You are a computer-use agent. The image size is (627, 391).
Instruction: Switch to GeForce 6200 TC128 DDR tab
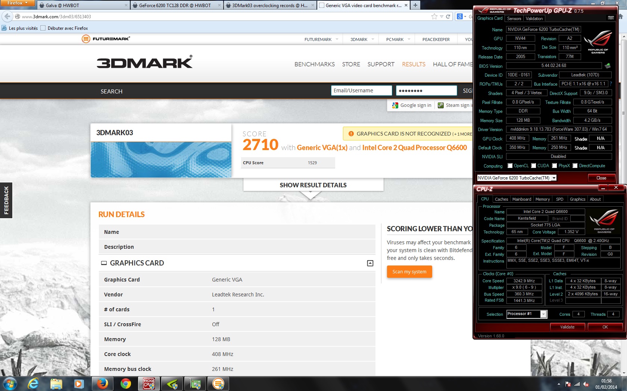click(177, 5)
